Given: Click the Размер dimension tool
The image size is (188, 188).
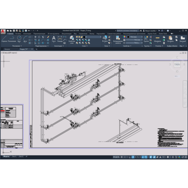Looking at the screenshot, I should click(x=60, y=39).
